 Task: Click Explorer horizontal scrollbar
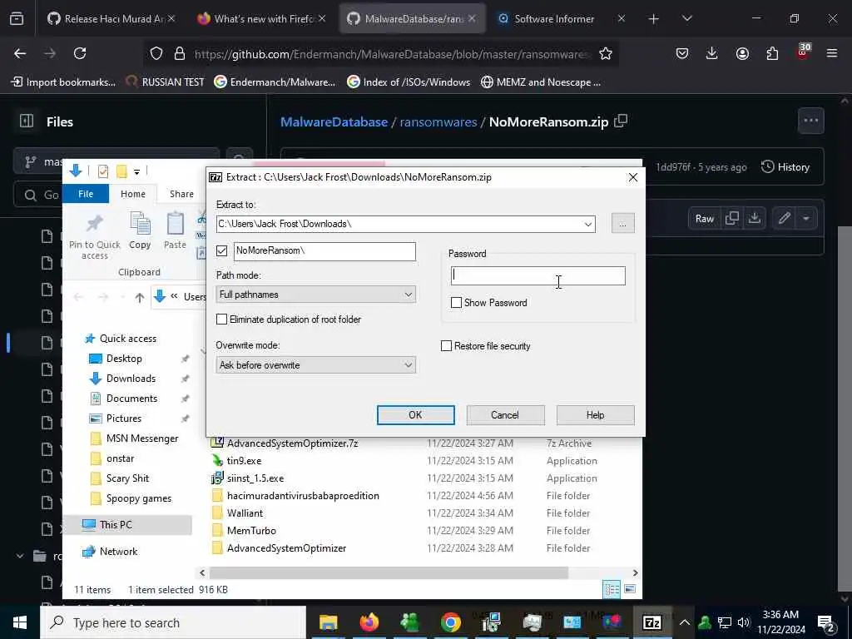389,572
